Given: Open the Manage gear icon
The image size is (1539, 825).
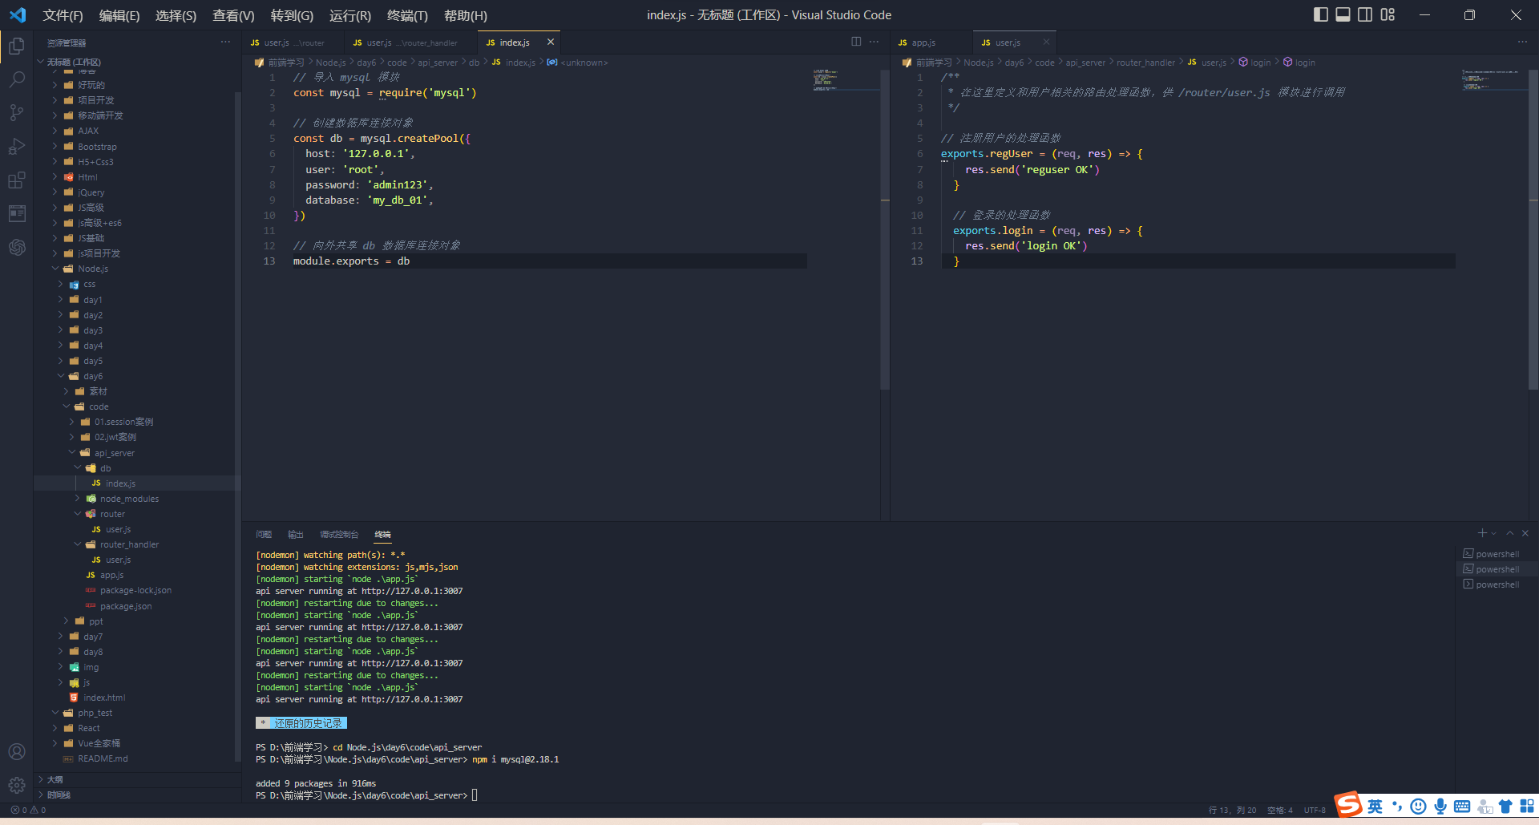Looking at the screenshot, I should pyautogui.click(x=17, y=786).
